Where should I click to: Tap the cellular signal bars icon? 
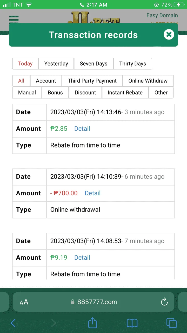(x=6, y=5)
